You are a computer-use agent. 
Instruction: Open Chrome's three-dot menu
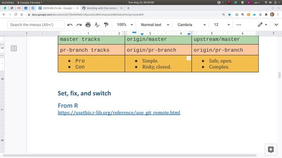coord(278,14)
